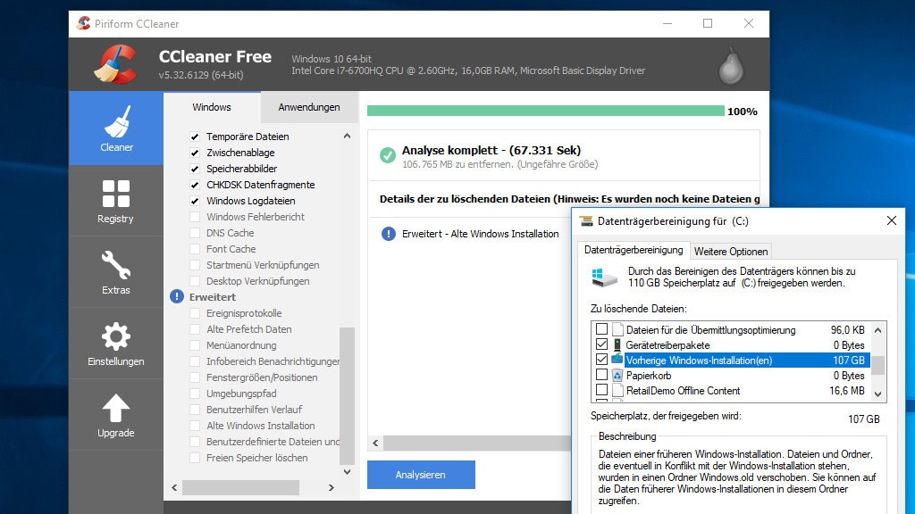915x514 pixels.
Task: Click the Erweitert group heading
Action: tap(213, 296)
